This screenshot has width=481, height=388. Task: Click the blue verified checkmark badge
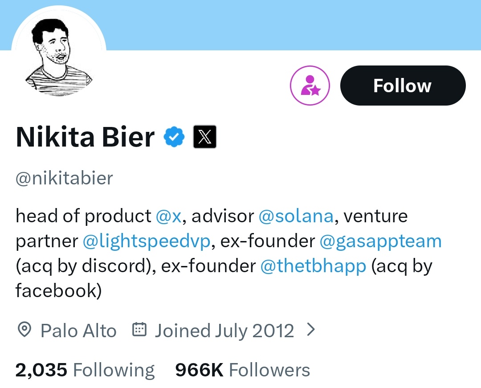[x=174, y=137]
